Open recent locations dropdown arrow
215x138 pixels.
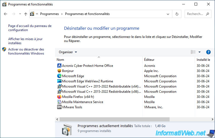pyautogui.click(x=20, y=14)
